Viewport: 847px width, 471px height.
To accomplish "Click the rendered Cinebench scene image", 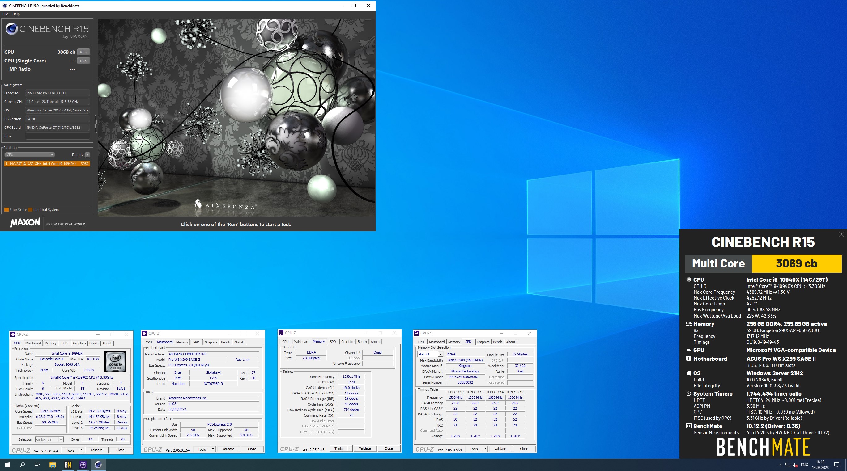I will [236, 117].
